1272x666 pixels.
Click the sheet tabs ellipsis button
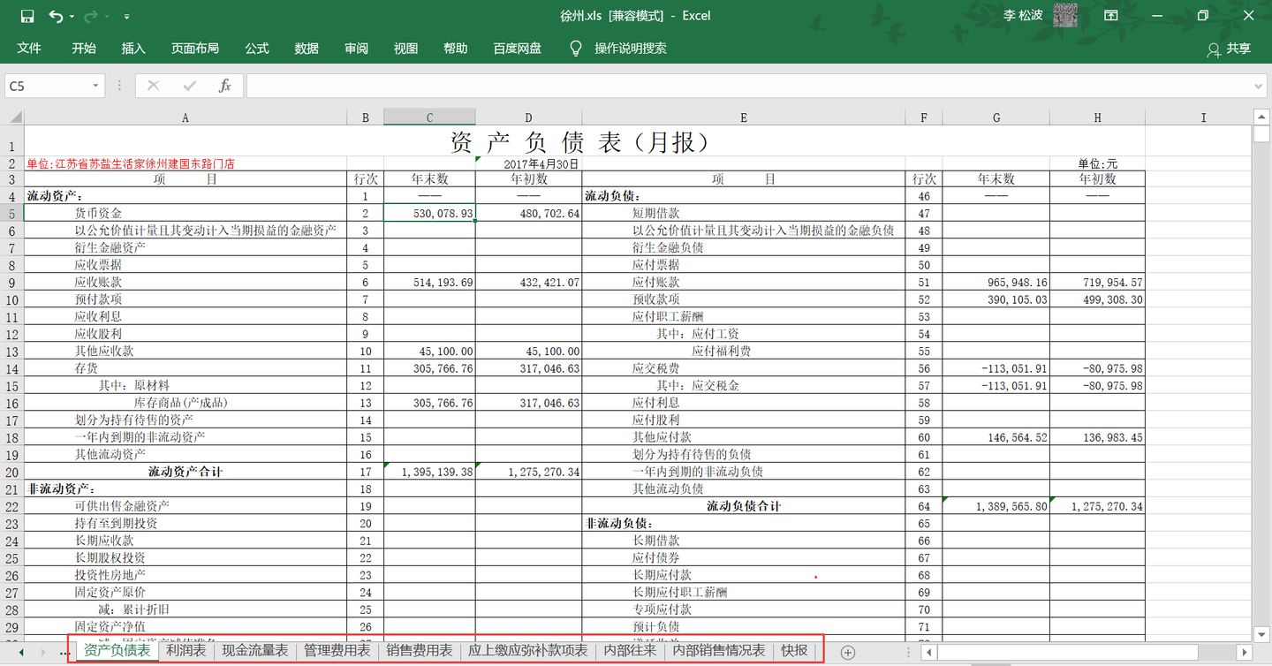(64, 652)
